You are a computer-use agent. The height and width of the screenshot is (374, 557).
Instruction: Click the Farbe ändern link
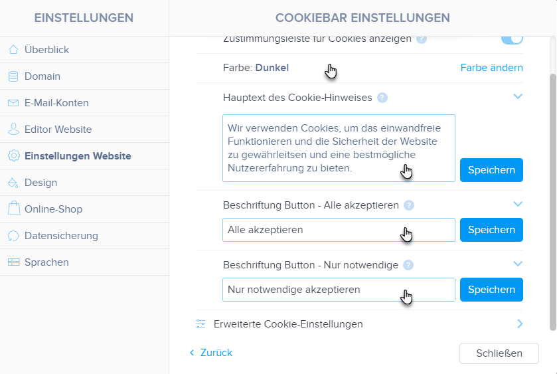click(x=491, y=68)
